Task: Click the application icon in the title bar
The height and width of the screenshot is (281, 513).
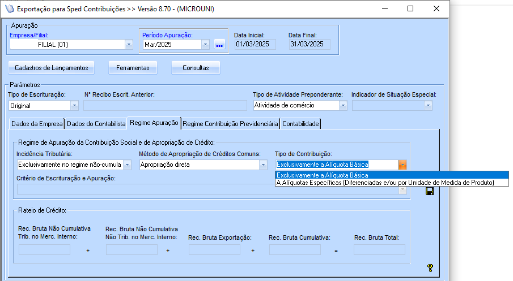Action: point(10,9)
